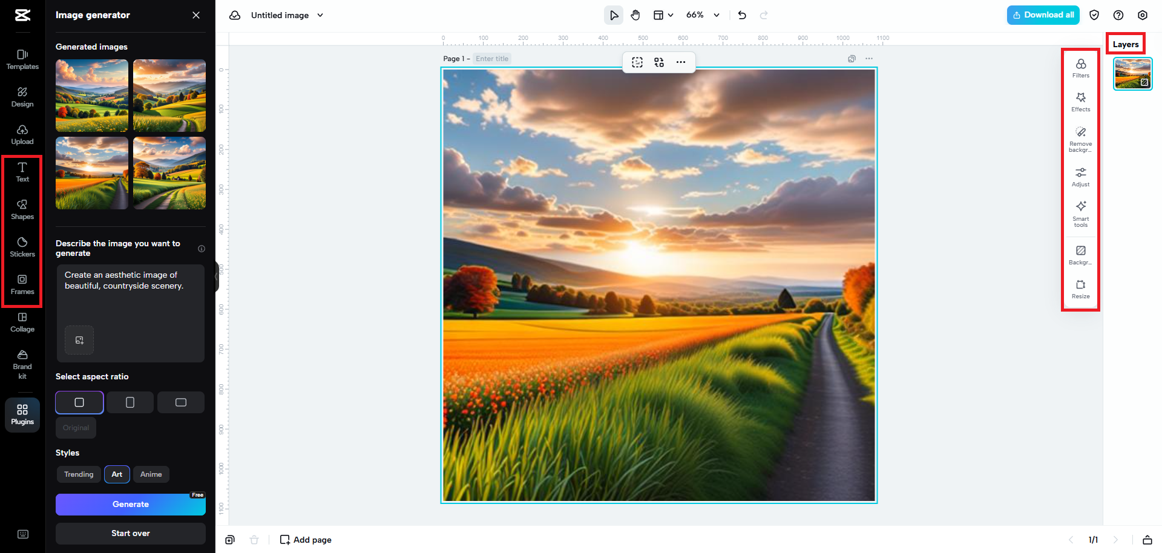Switch style to Trending

click(x=78, y=474)
